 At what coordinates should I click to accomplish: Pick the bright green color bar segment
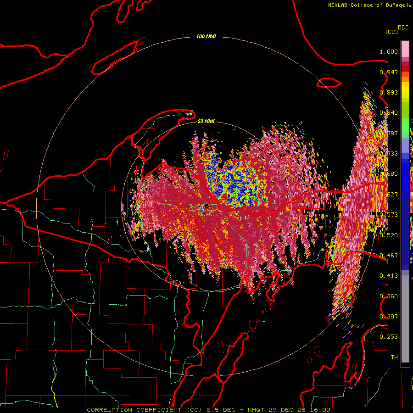pyautogui.click(x=405, y=125)
